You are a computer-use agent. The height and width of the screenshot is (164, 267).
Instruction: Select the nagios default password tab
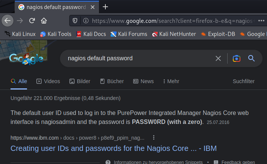[x=57, y=7]
